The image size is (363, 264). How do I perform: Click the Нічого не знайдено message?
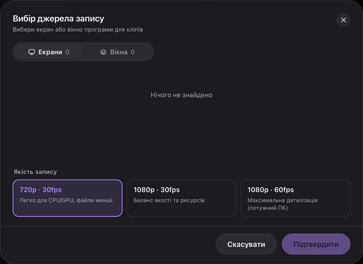(181, 95)
